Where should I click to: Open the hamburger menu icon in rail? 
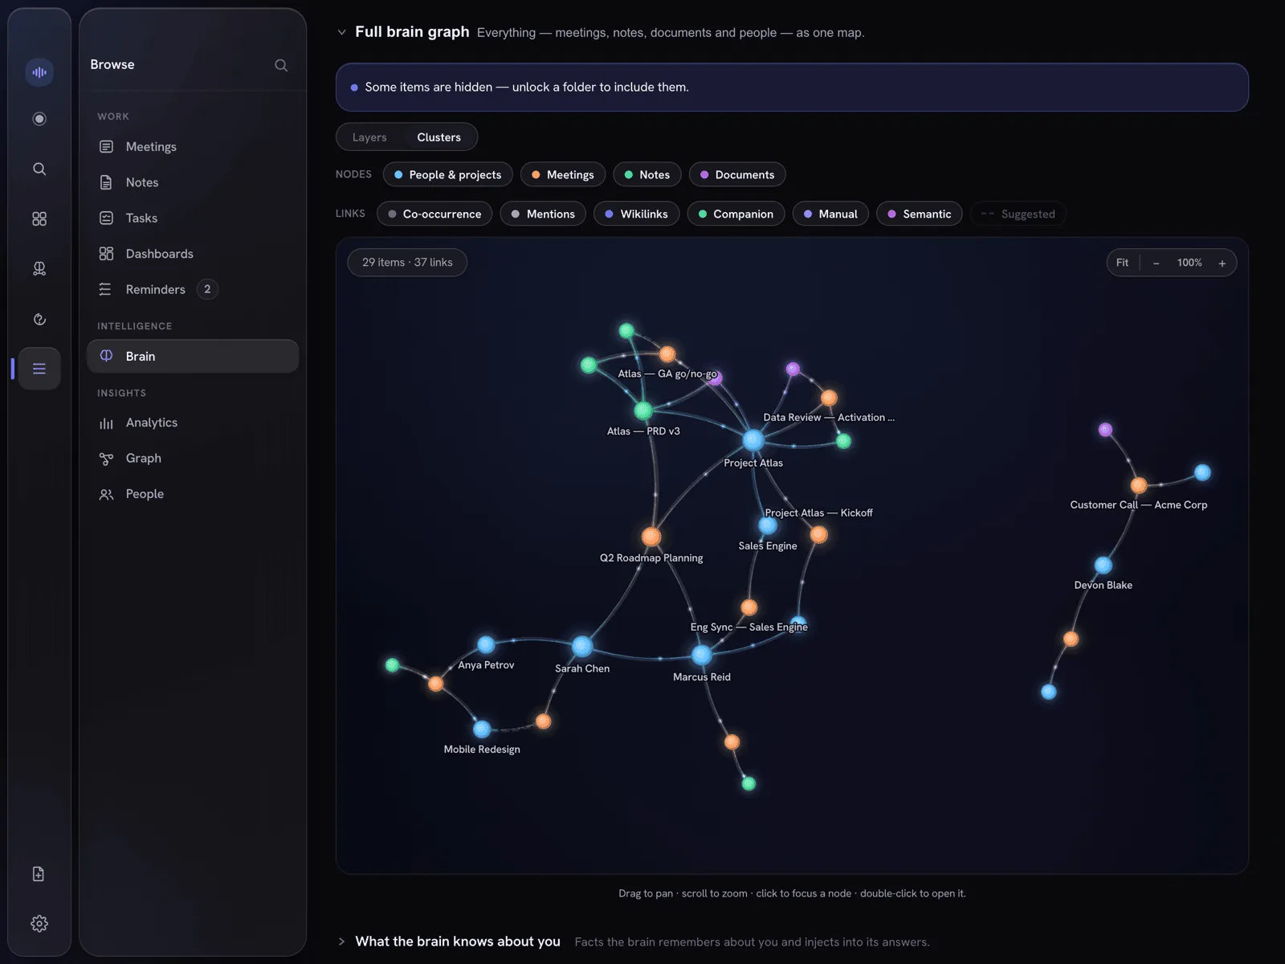click(39, 369)
